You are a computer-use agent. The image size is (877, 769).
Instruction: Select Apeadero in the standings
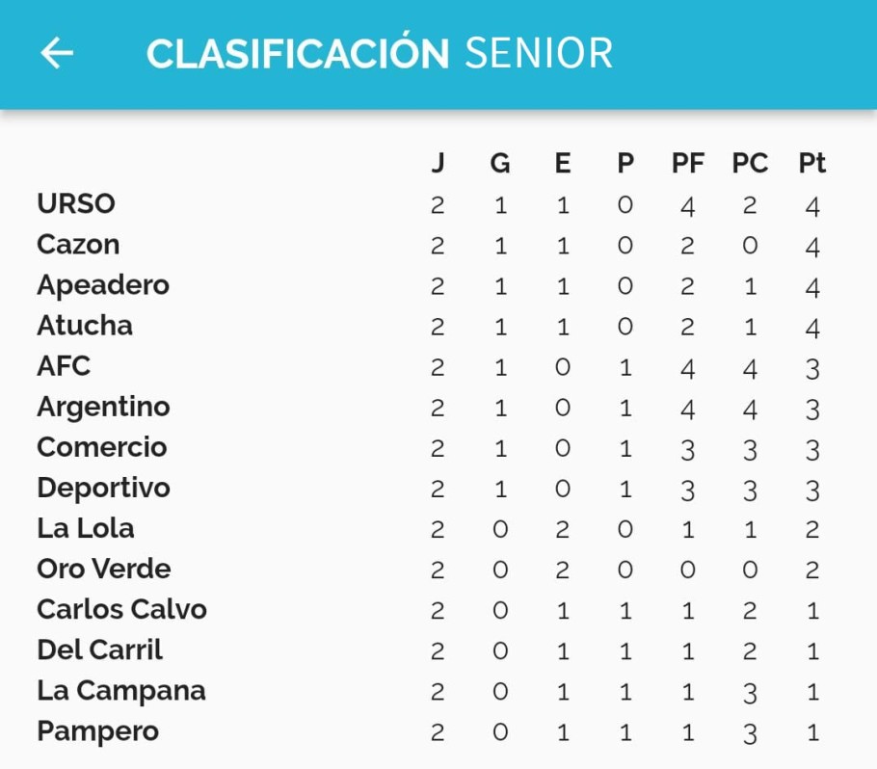(x=103, y=285)
